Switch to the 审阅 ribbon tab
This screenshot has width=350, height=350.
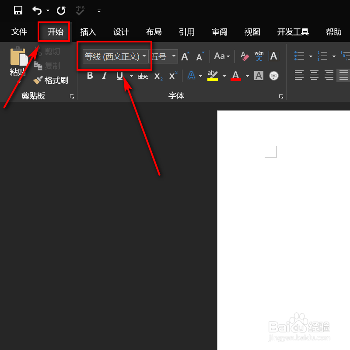tap(219, 31)
